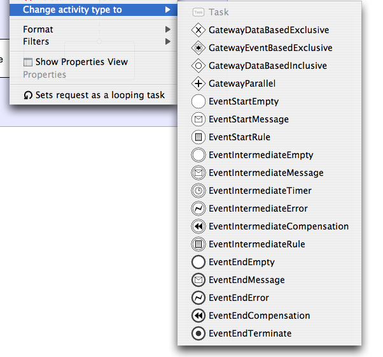Click the EventIntermediateCompensation rewind icon

[198, 226]
